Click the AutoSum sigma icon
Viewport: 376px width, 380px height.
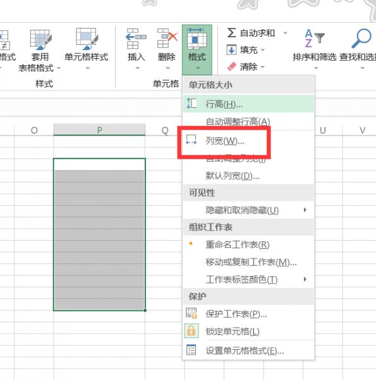pos(231,33)
